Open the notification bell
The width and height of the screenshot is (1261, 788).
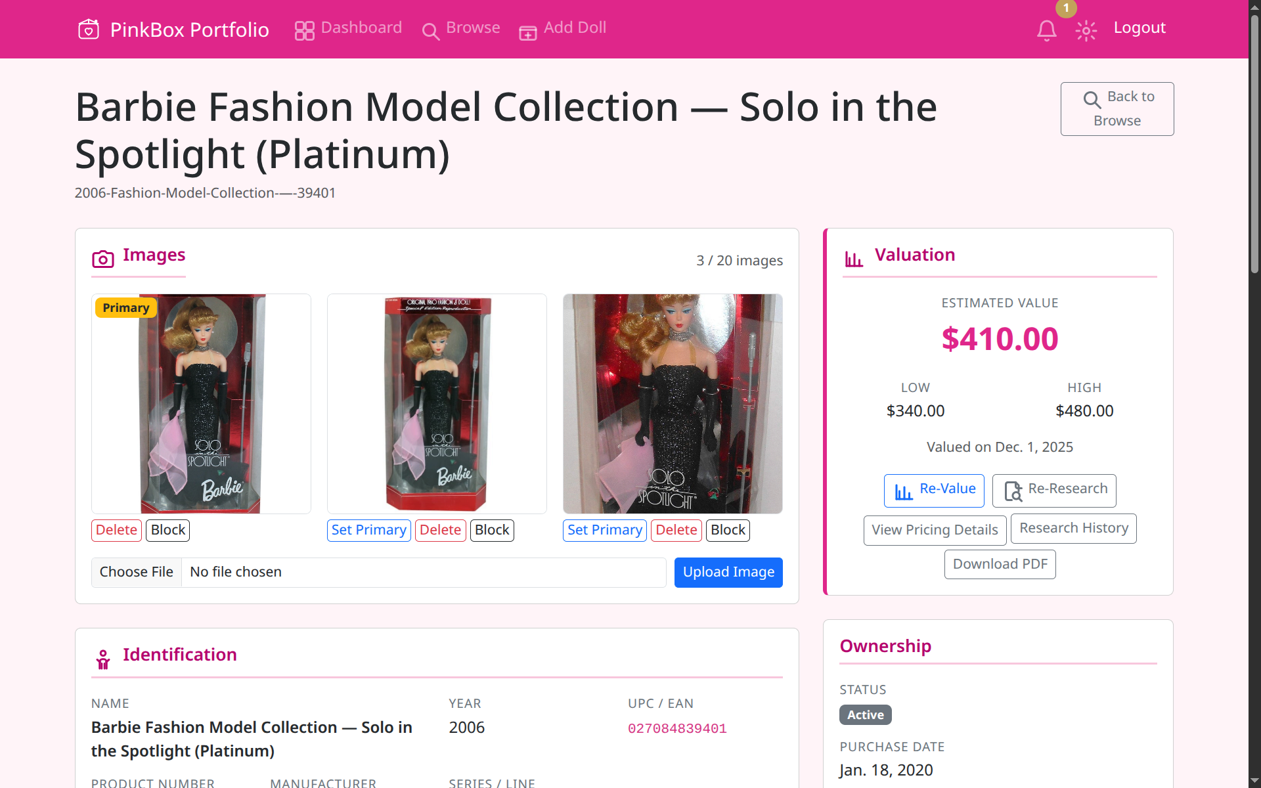click(1046, 30)
